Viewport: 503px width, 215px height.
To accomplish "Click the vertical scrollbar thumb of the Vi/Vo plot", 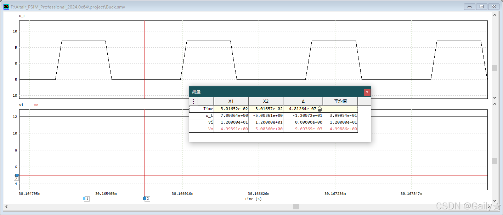I will (x=494, y=161).
